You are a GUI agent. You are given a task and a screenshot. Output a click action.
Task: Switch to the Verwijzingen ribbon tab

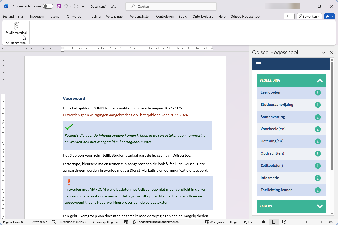[x=115, y=16]
